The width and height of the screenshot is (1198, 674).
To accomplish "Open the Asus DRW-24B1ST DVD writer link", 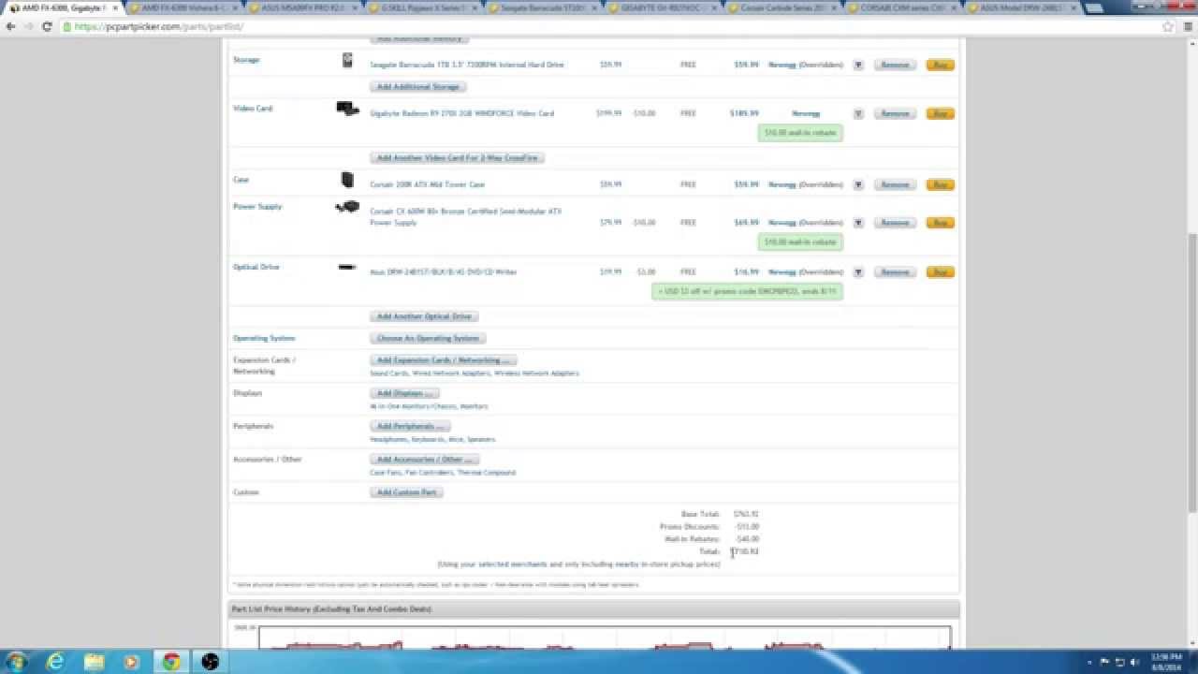I will pos(444,271).
